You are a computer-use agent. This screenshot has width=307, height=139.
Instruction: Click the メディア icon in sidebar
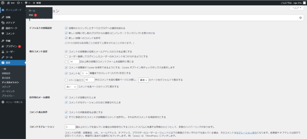click(3, 23)
